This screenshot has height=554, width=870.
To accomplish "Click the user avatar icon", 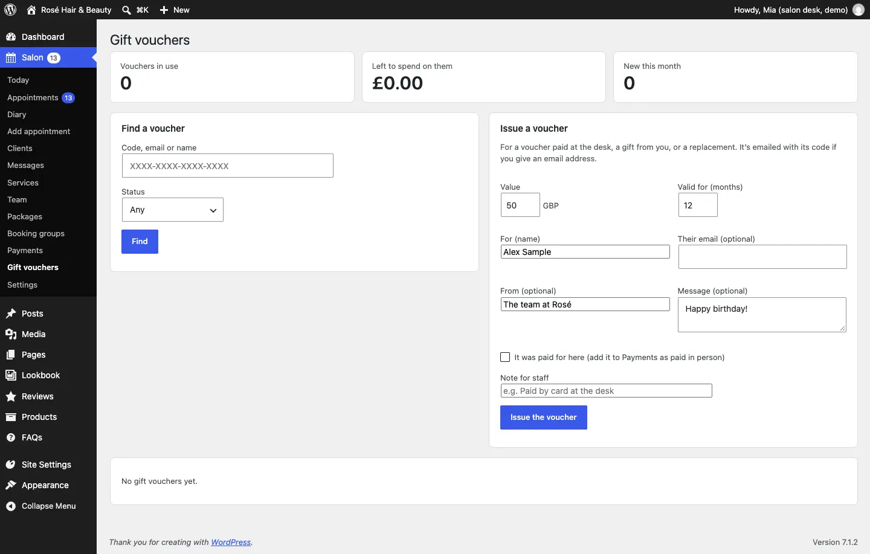I will (x=858, y=10).
